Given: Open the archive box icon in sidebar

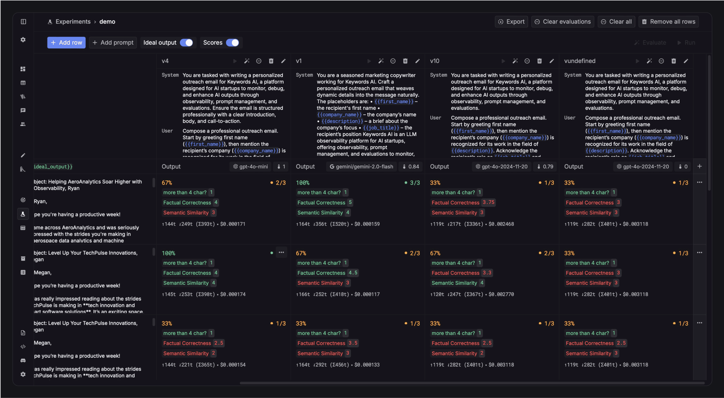Looking at the screenshot, I should [23, 259].
